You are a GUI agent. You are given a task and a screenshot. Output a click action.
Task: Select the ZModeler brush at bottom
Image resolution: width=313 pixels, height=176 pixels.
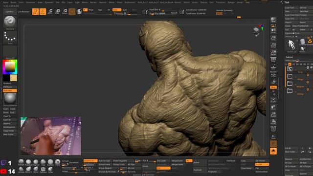(x=43, y=170)
